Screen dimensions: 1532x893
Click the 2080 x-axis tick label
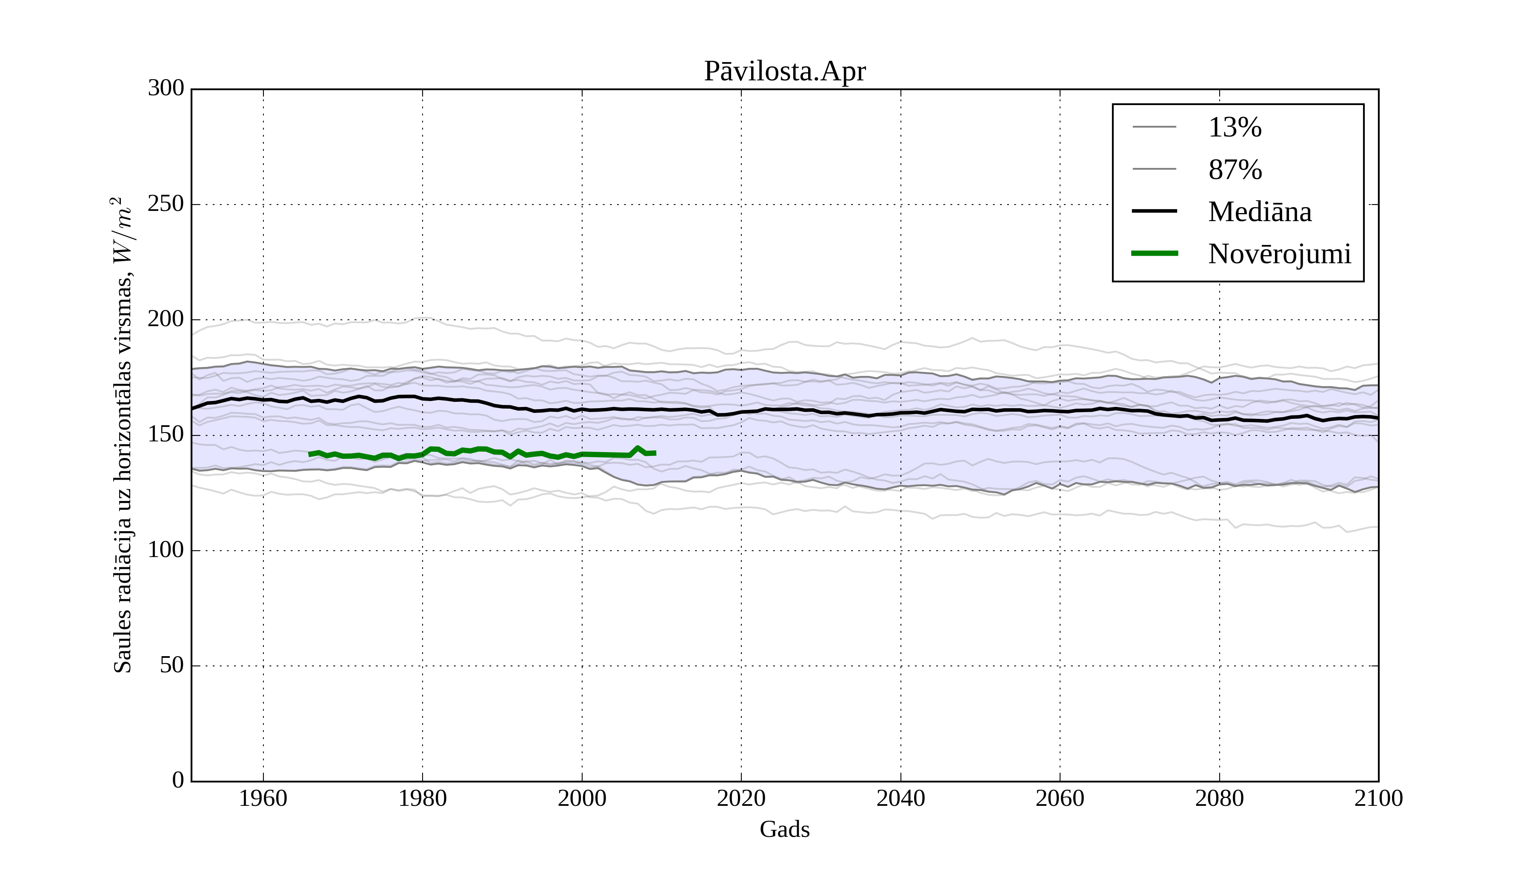pyautogui.click(x=1219, y=798)
